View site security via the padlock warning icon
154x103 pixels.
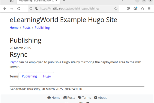pyautogui.click(x=36, y=8)
